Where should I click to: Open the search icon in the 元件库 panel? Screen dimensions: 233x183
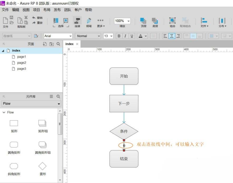click(x=58, y=96)
